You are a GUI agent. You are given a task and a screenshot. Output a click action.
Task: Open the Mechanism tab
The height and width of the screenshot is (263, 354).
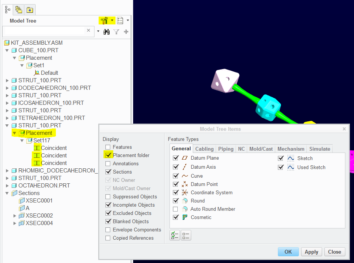(x=291, y=149)
